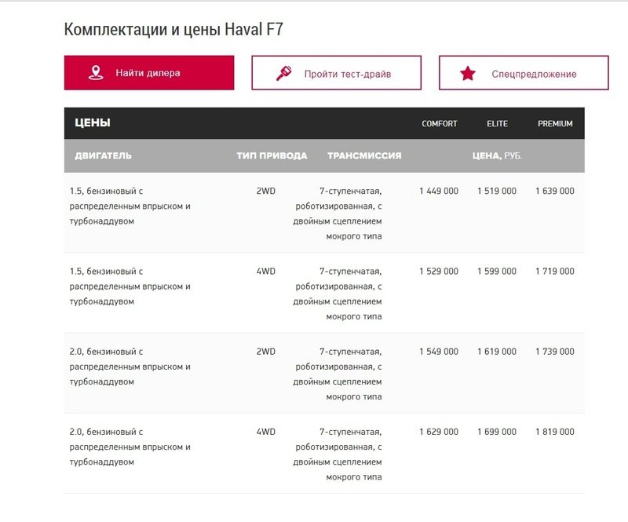Select price 1 599 000
628x522 pixels.
tap(497, 272)
